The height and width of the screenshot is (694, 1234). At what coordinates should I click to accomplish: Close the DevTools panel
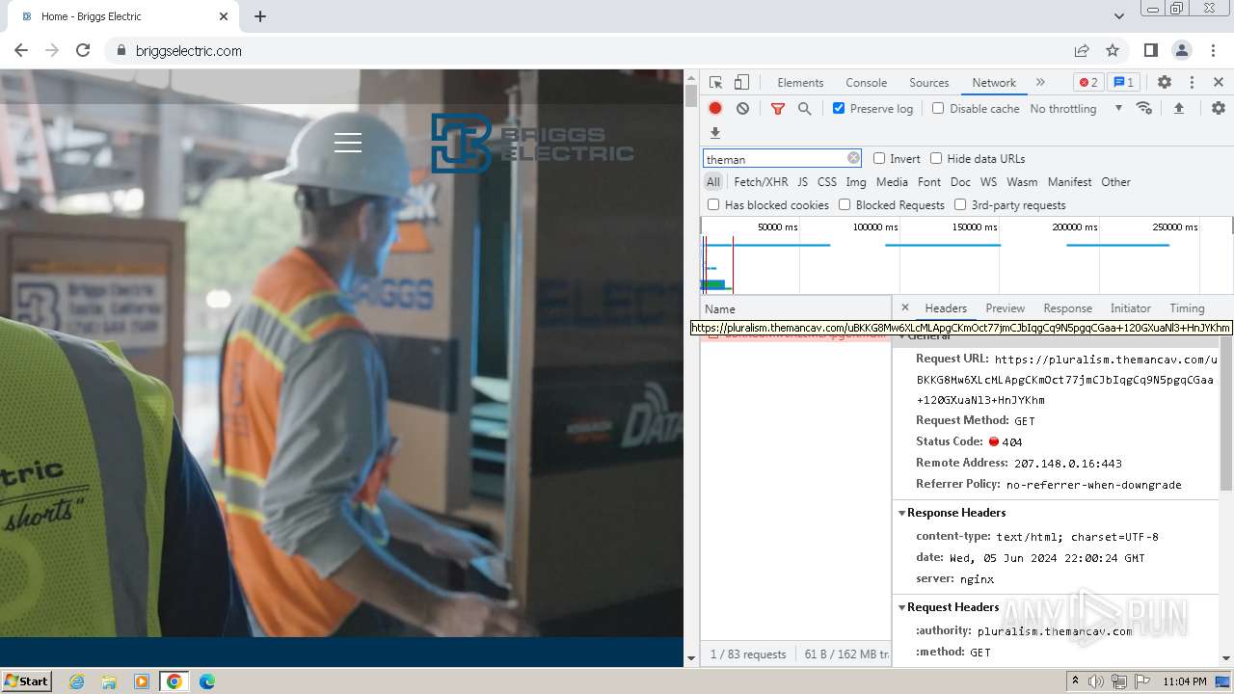[1219, 83]
